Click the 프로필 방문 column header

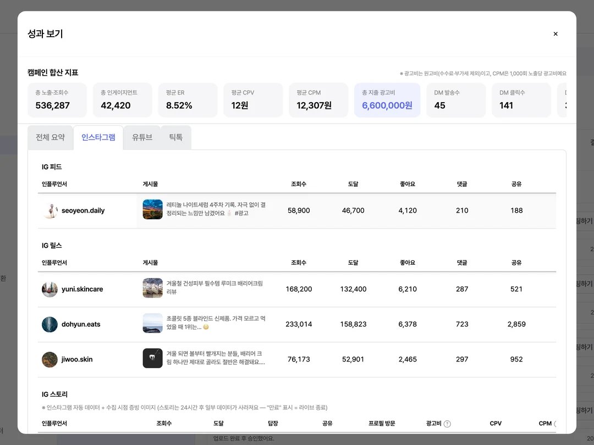tap(382, 424)
